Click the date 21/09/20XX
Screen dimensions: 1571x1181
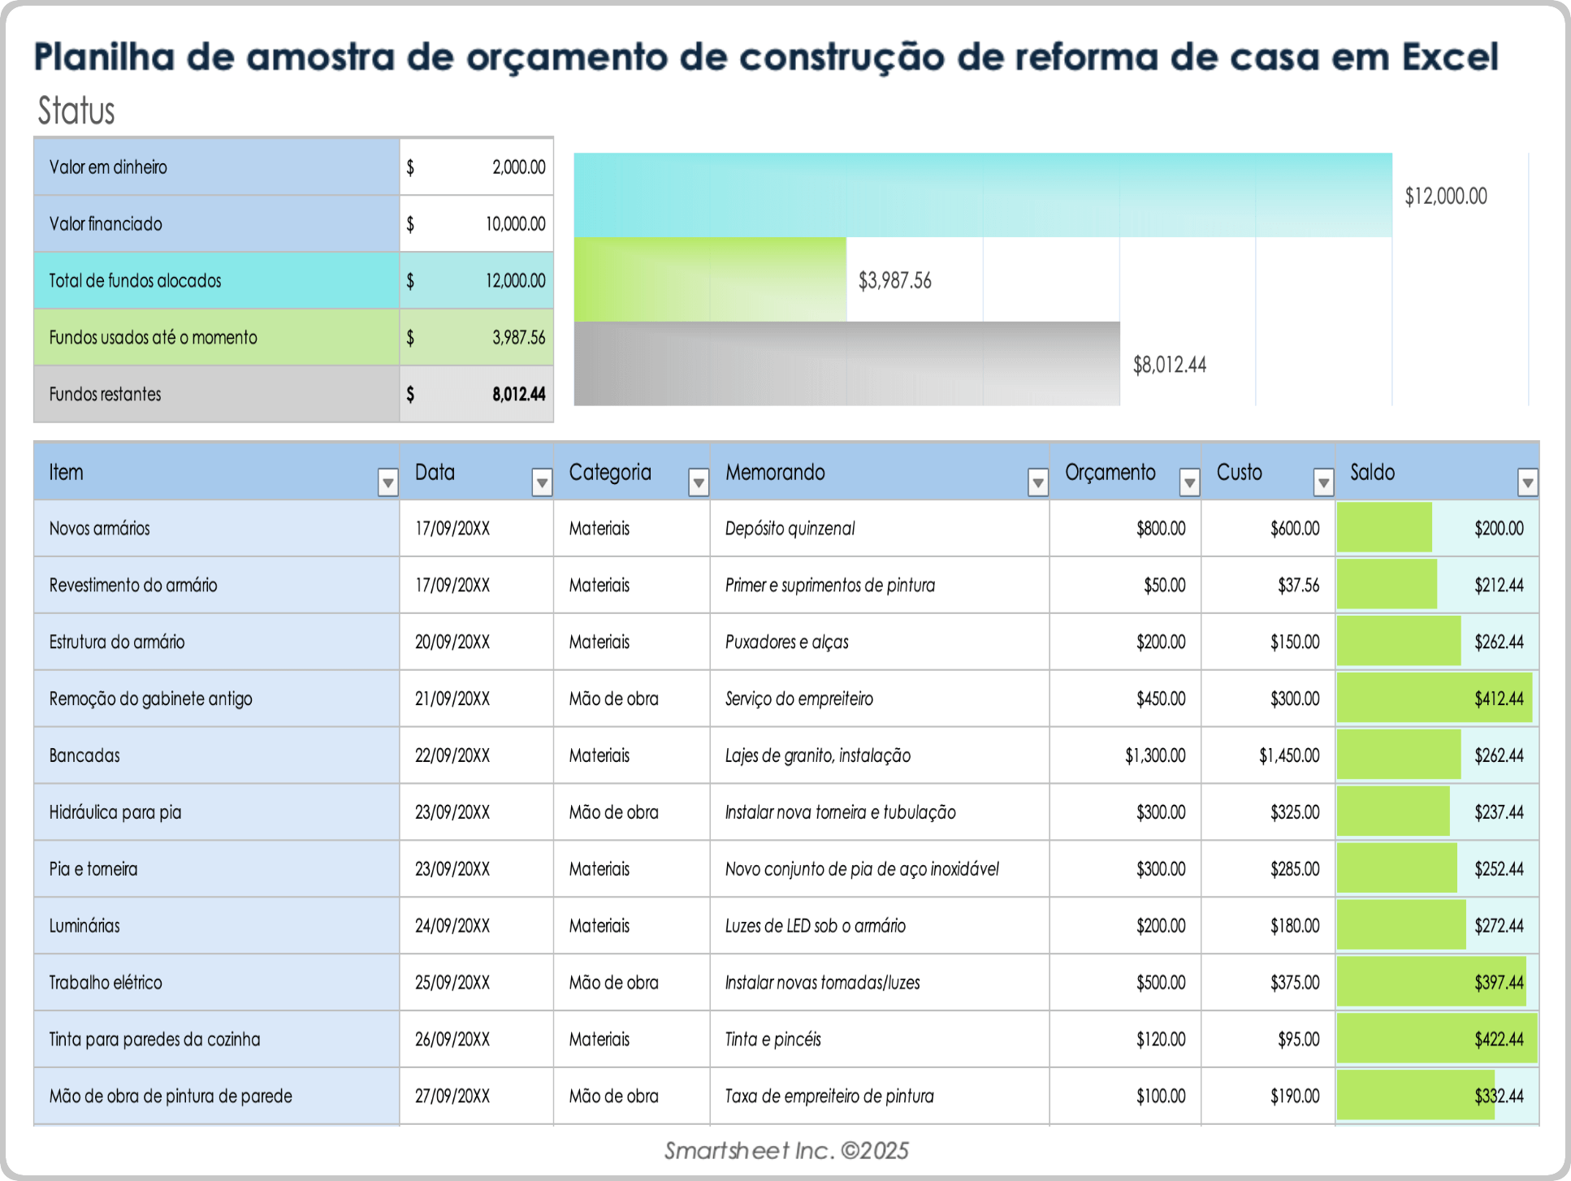[x=452, y=699]
